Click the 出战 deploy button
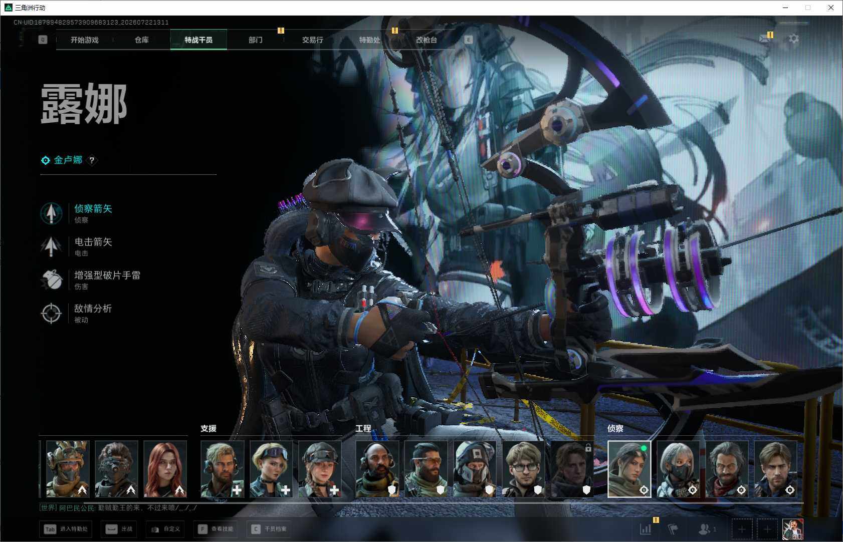The width and height of the screenshot is (843, 542). tap(119, 529)
